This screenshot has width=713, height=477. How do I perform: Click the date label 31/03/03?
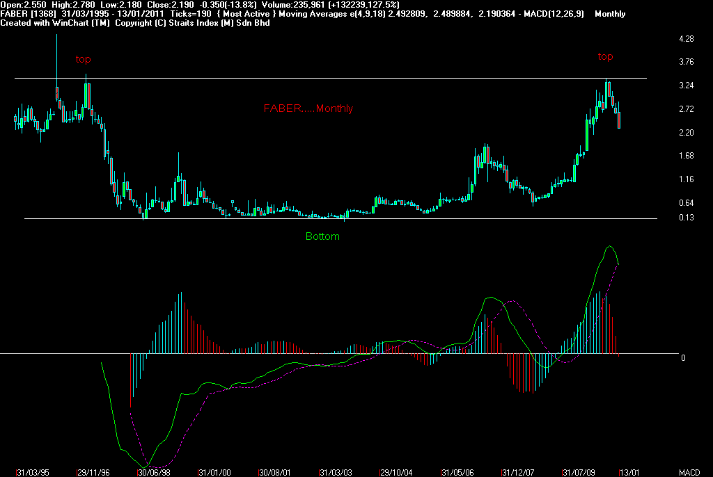pos(336,472)
